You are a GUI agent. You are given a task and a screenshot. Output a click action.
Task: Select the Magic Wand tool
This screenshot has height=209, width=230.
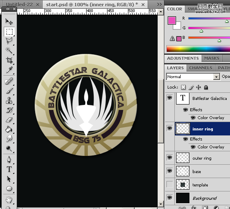tap(9, 51)
